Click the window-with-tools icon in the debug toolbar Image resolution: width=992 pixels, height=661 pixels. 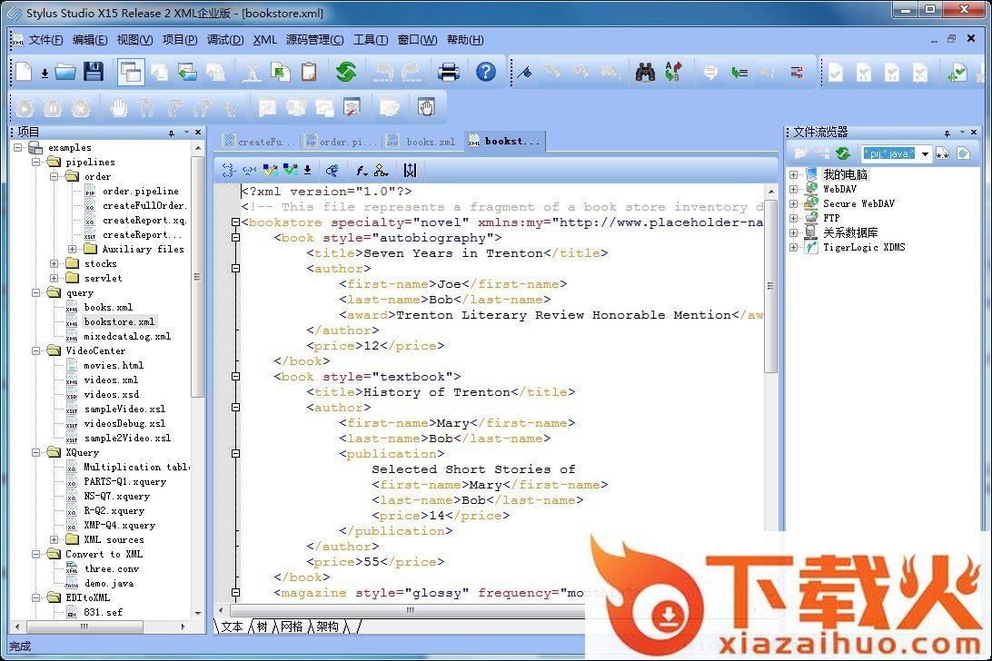click(x=352, y=107)
